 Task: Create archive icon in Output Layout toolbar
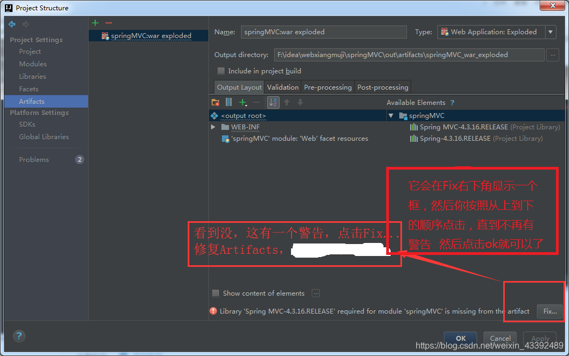pyautogui.click(x=228, y=103)
